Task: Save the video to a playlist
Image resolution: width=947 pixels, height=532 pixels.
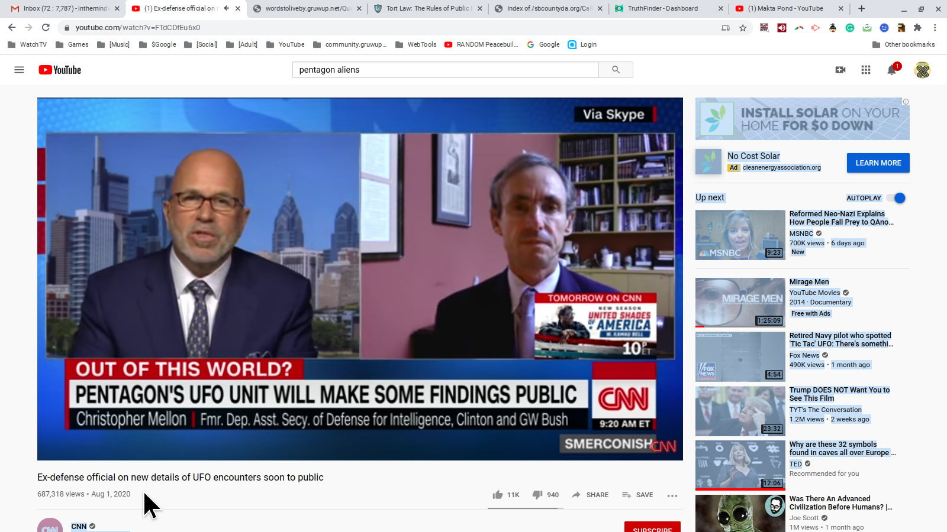Action: 637,495
